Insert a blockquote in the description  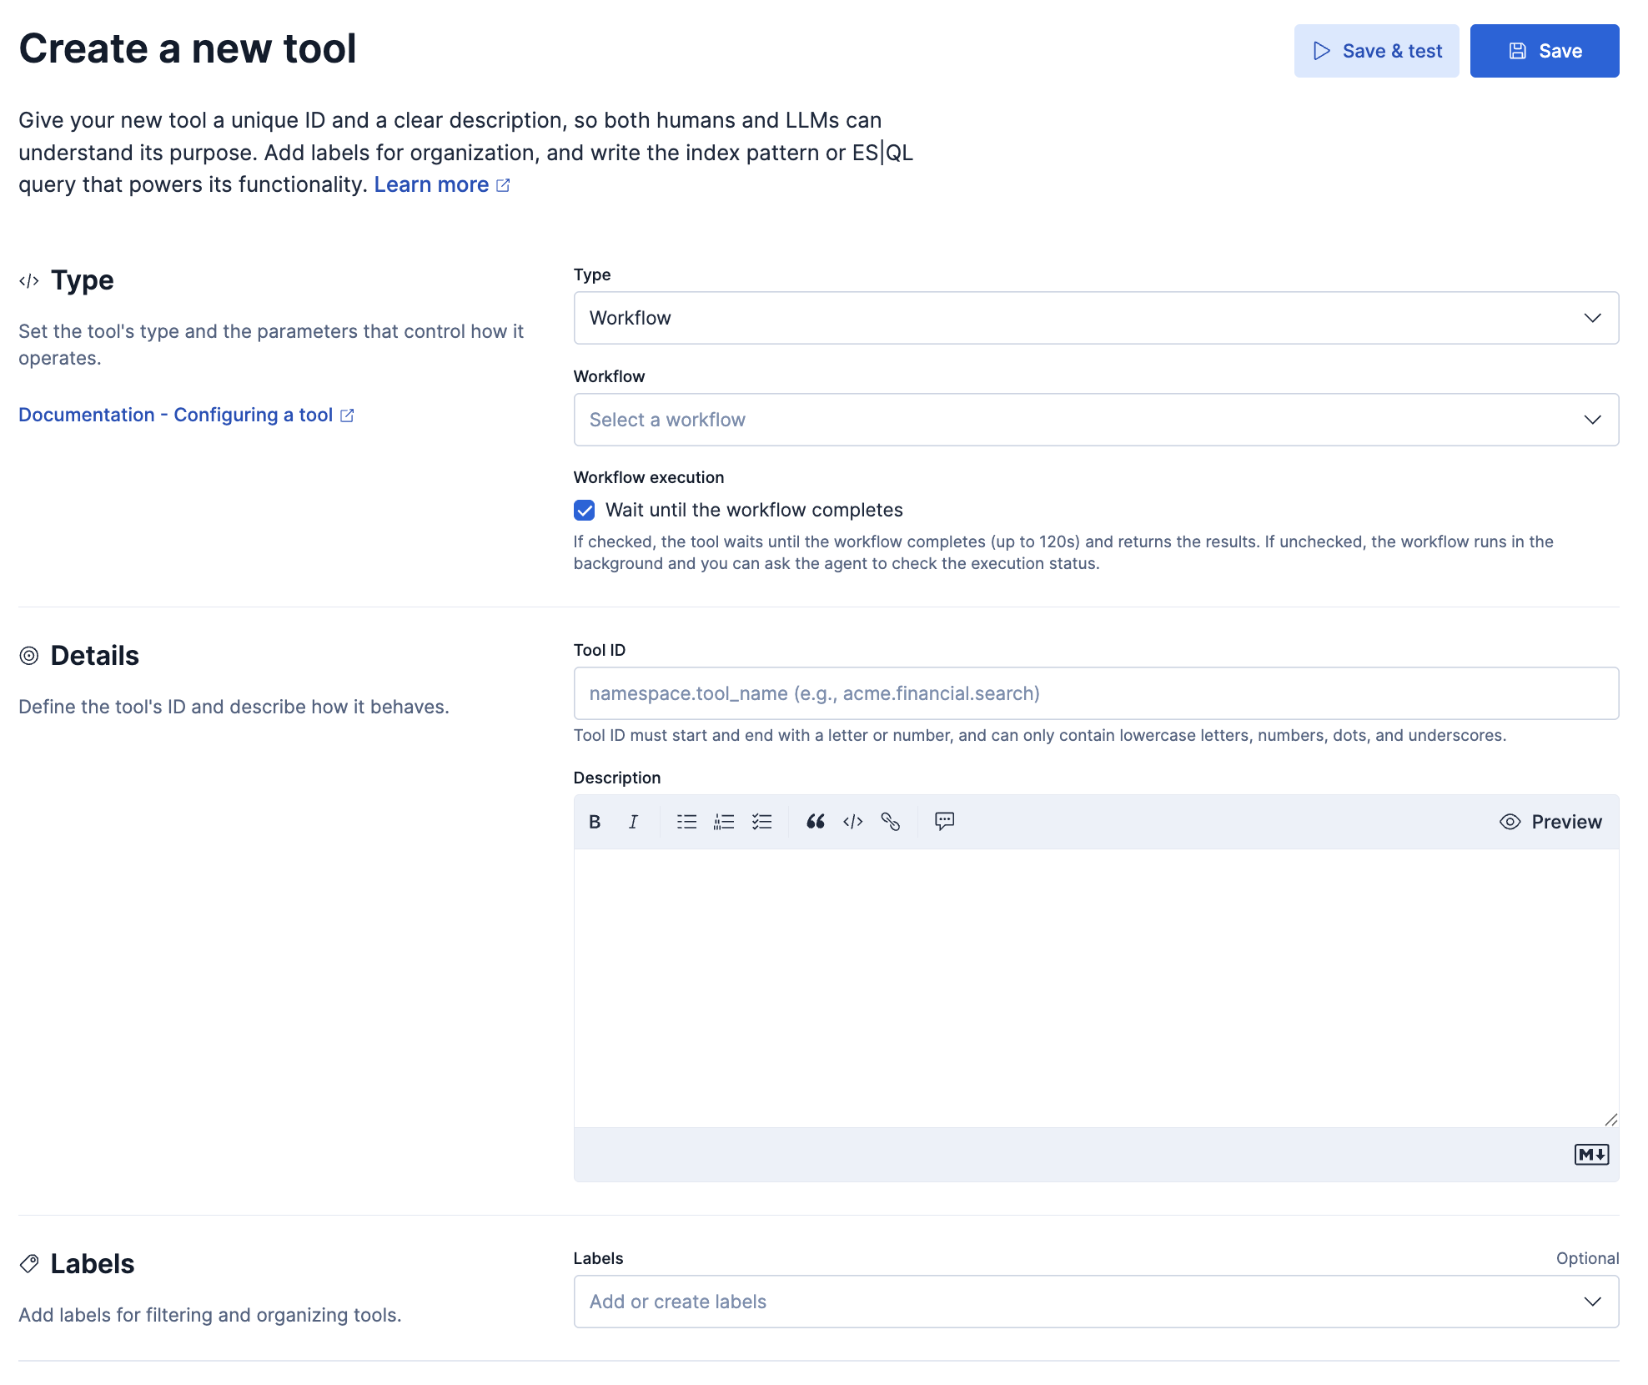[x=815, y=822]
